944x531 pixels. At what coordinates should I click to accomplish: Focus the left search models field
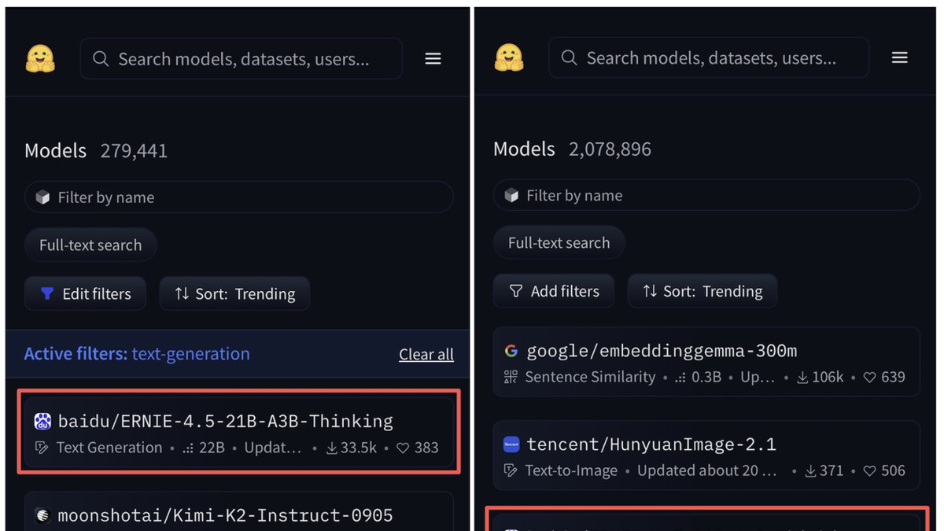click(241, 59)
